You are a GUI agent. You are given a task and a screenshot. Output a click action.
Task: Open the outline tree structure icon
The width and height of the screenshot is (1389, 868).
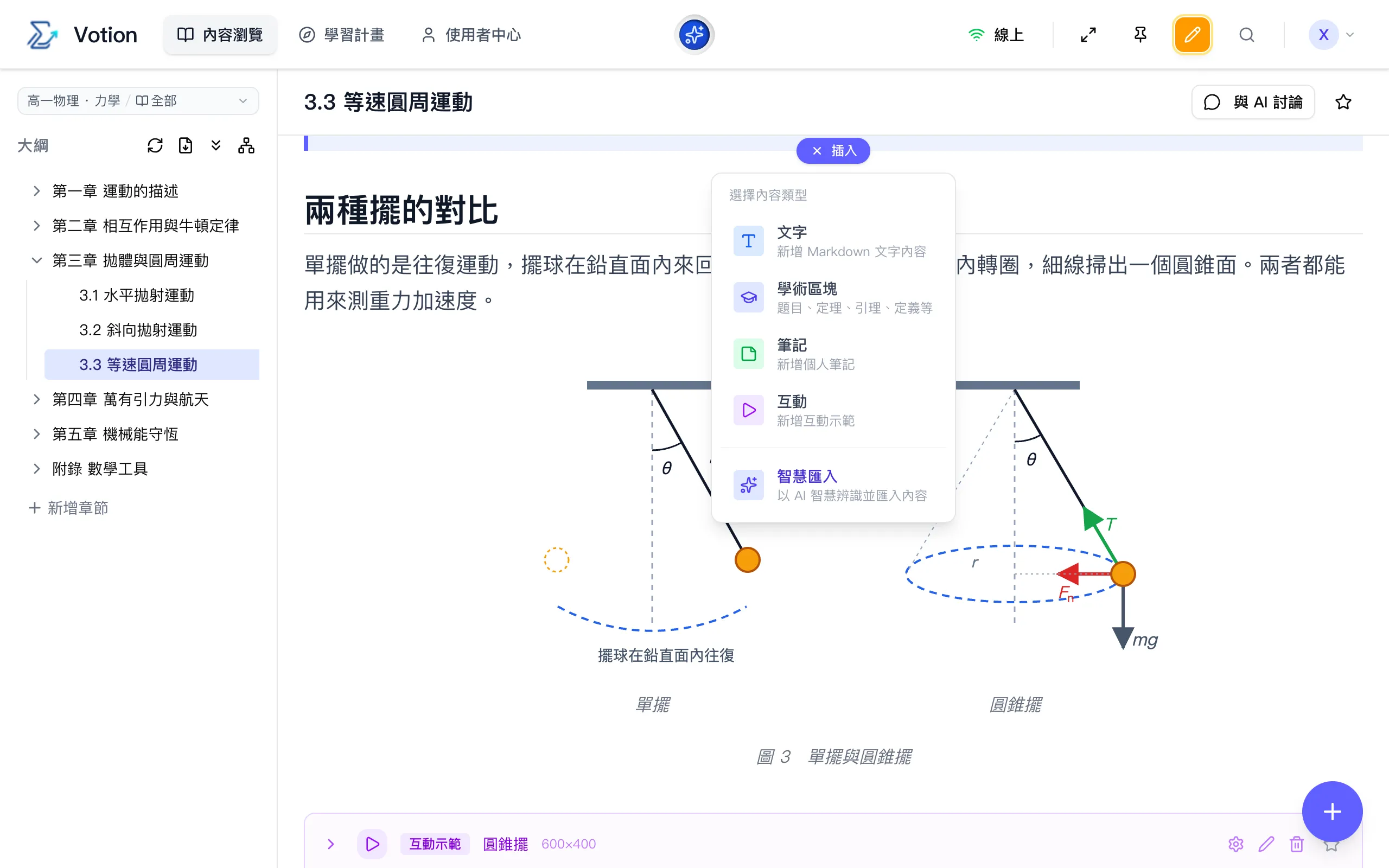[246, 146]
